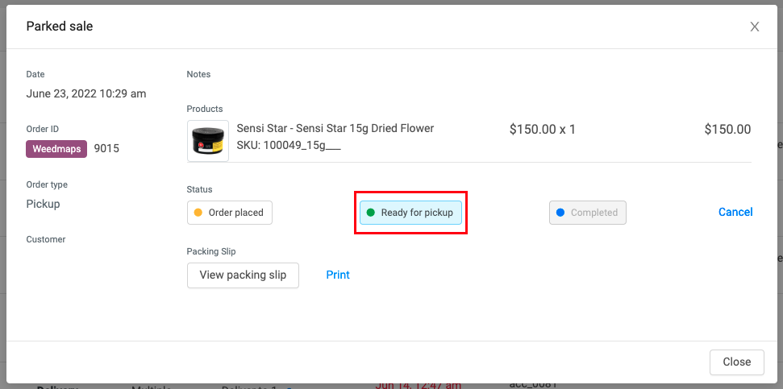
Task: Set status to Order placed
Action: click(230, 213)
